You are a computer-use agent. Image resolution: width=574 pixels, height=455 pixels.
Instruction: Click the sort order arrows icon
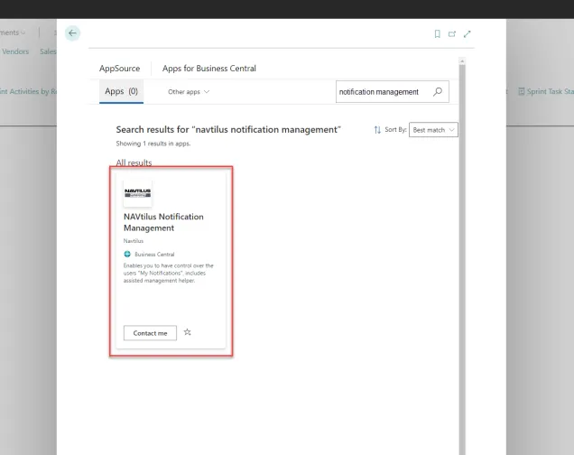click(377, 130)
